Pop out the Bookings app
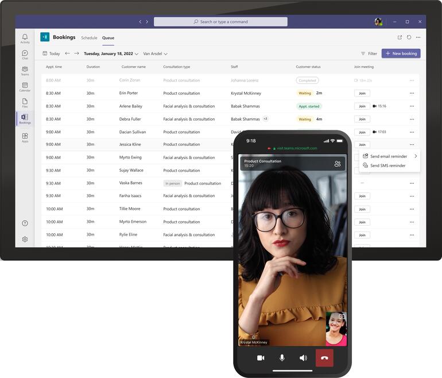442x378 pixels. coord(400,37)
